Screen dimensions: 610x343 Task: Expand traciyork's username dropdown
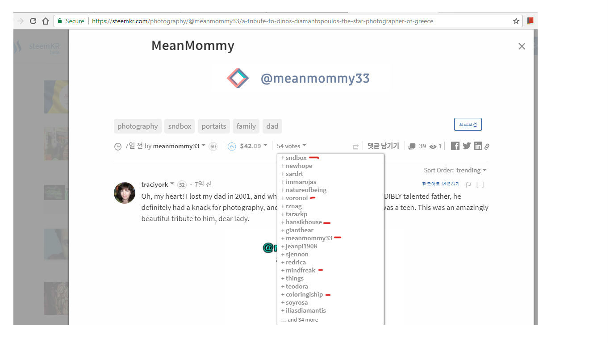click(x=157, y=184)
